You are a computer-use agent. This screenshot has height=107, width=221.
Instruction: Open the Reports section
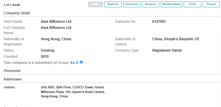113,4
